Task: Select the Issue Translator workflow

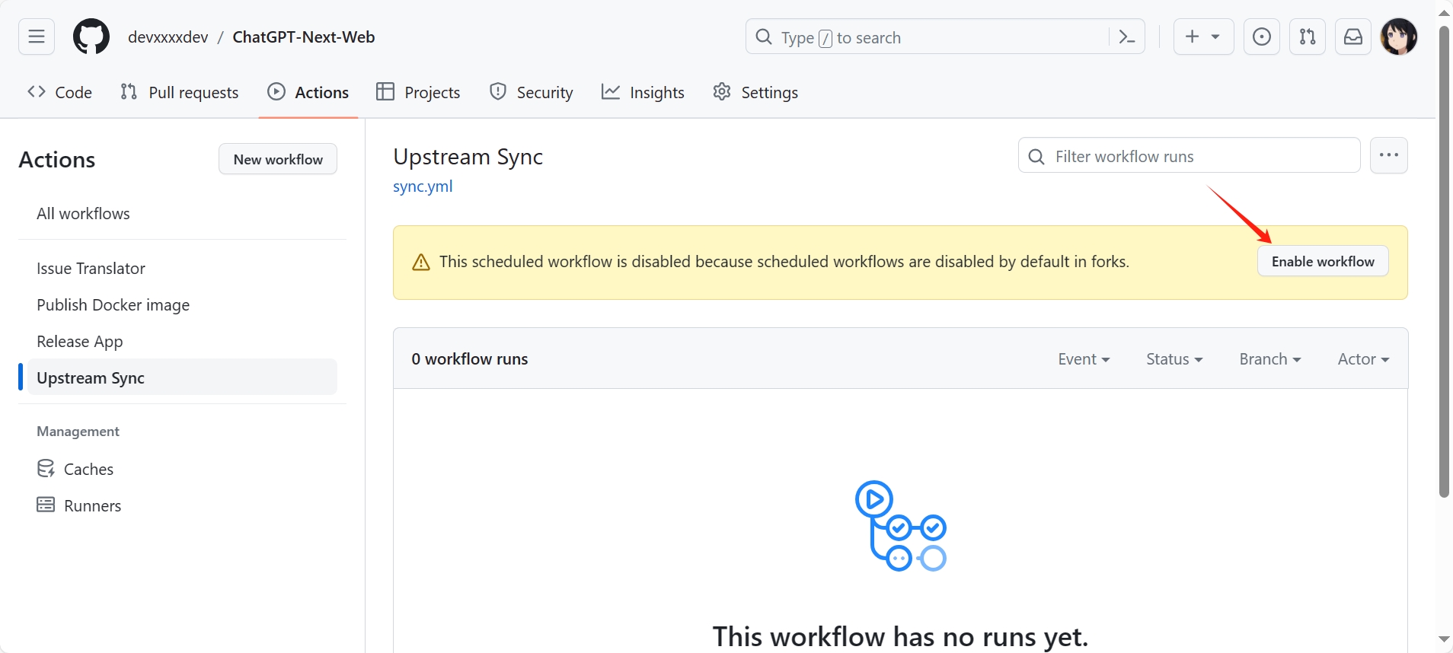Action: (x=182, y=268)
